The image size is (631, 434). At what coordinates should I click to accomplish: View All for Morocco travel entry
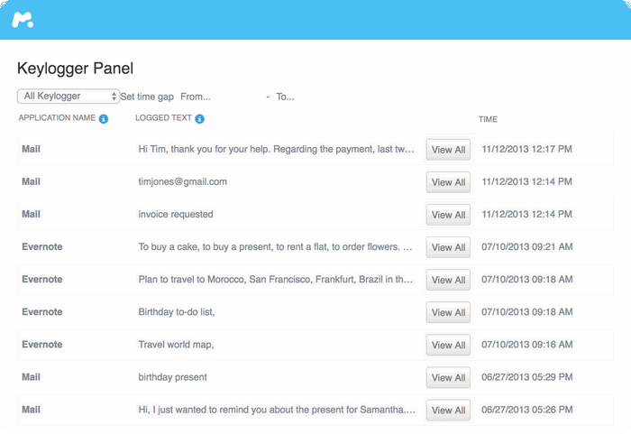448,280
